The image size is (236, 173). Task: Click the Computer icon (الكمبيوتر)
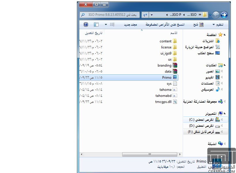(x=220, y=113)
